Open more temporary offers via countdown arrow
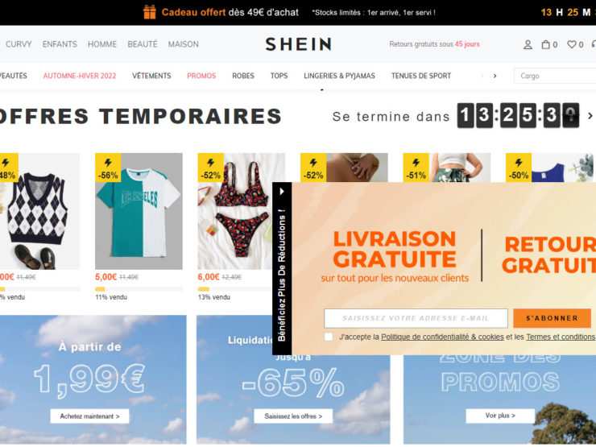Screen dimensions: 596x447 click(x=590, y=115)
